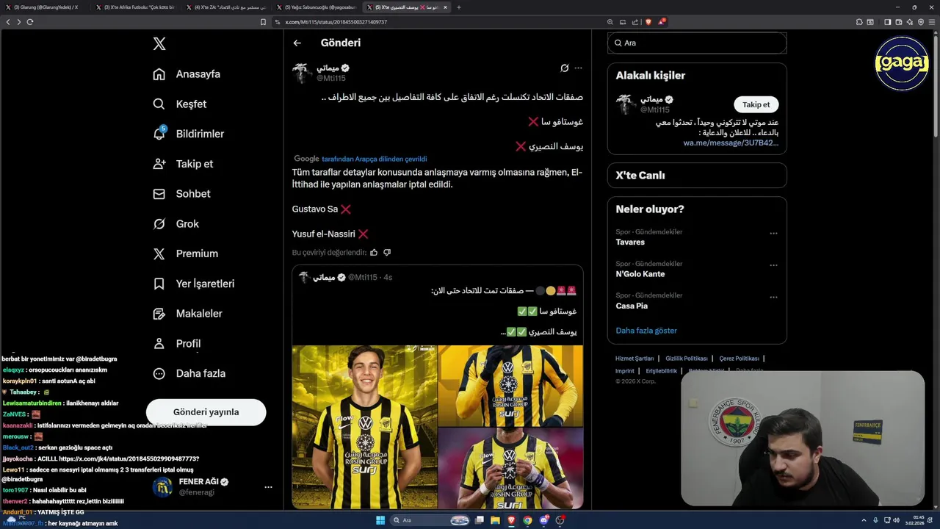Viewport: 940px width, 529px height.
Task: Click the Gönderi yayınla button
Action: 206,412
